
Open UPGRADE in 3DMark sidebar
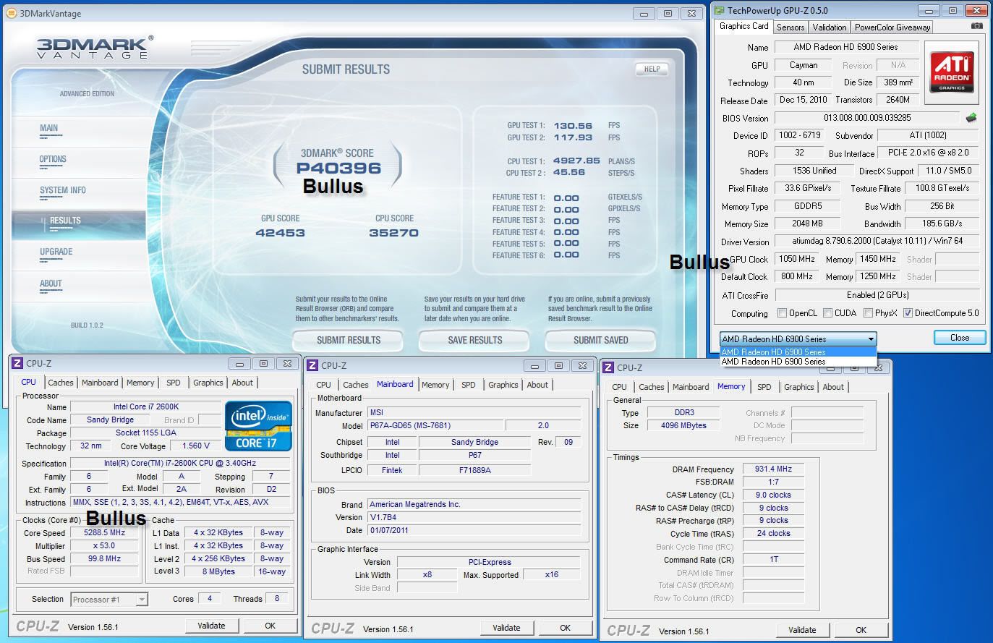pyautogui.click(x=56, y=252)
